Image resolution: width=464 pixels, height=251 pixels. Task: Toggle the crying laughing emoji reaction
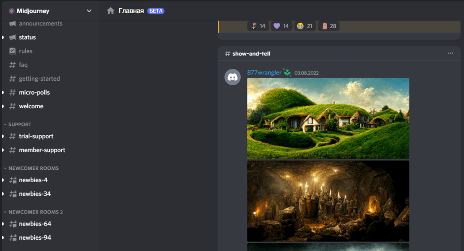point(305,26)
